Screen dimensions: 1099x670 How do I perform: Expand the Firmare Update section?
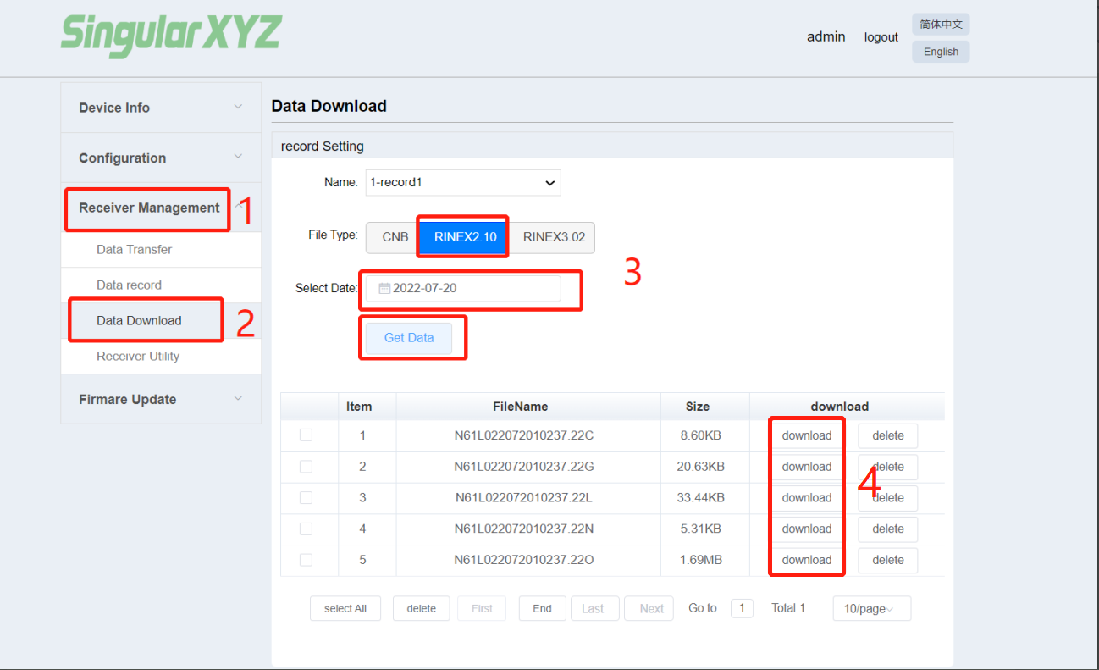coord(160,399)
